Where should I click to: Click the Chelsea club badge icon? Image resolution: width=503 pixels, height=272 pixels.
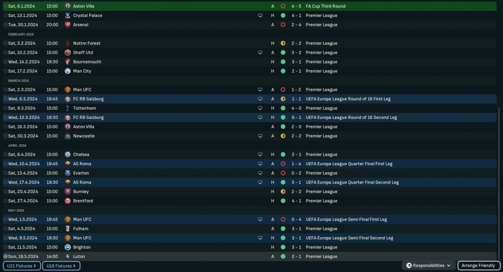[68, 154]
